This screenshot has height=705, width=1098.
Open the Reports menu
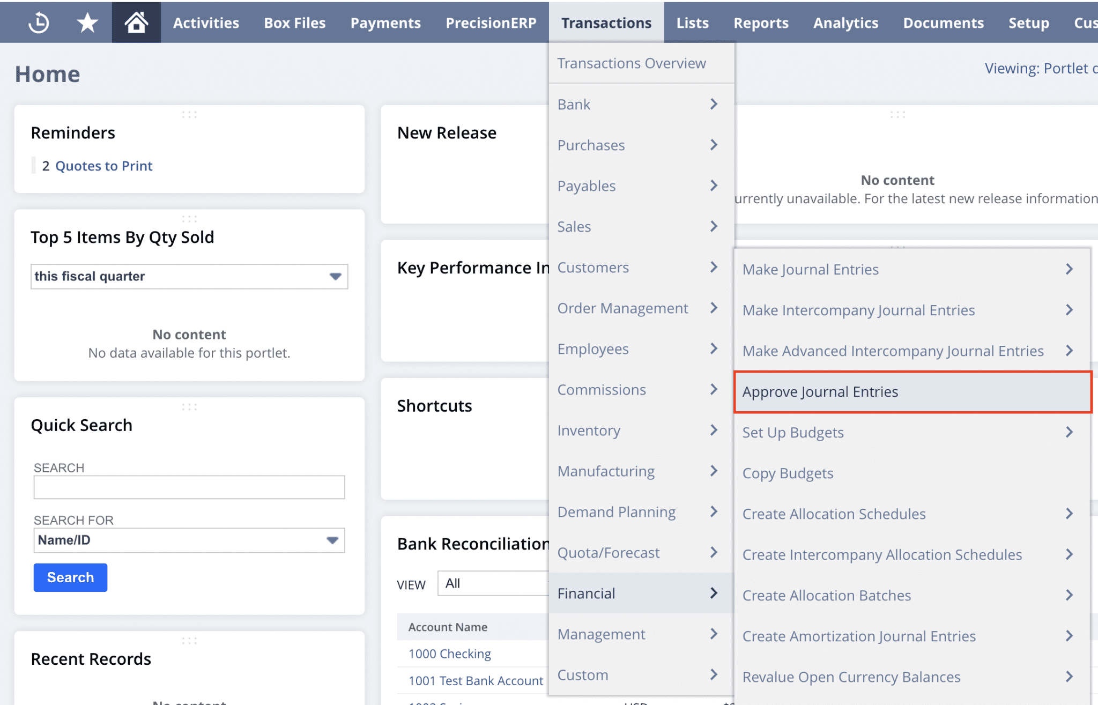(x=761, y=22)
